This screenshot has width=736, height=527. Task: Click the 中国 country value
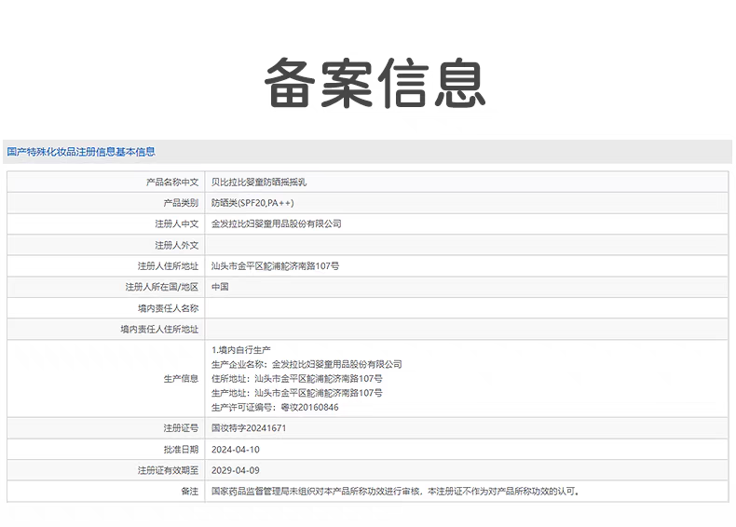click(220, 288)
